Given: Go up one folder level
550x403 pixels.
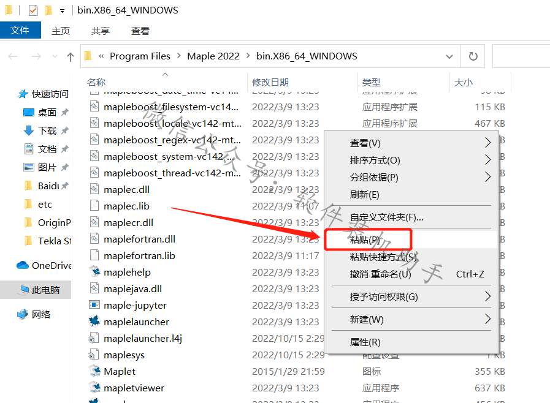Looking at the screenshot, I should [70, 56].
